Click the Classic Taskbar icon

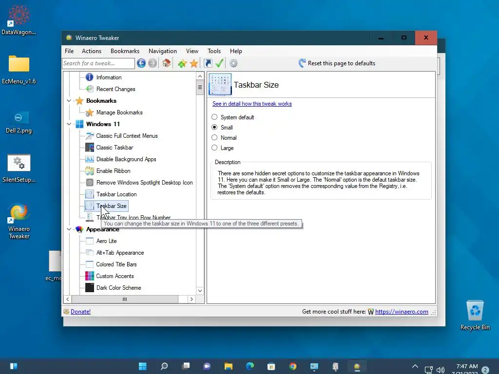click(90, 147)
